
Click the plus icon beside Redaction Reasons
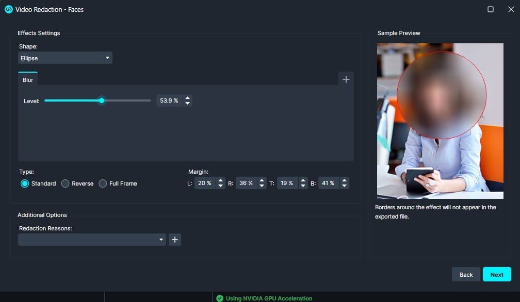click(174, 239)
